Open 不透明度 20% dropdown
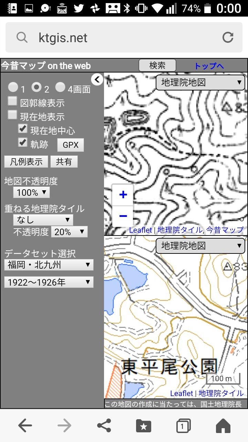 [x=69, y=232]
